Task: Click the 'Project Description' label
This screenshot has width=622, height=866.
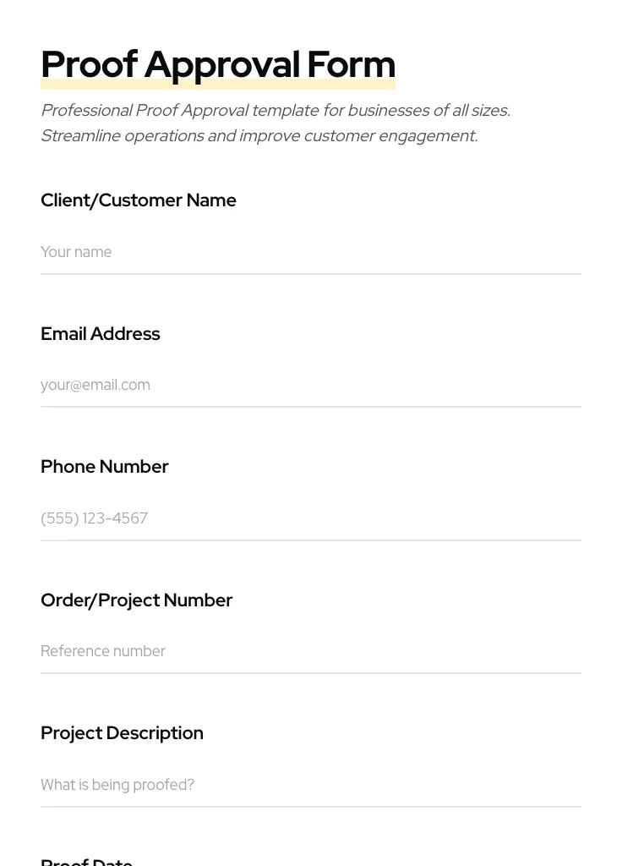Action: pyautogui.click(x=123, y=733)
